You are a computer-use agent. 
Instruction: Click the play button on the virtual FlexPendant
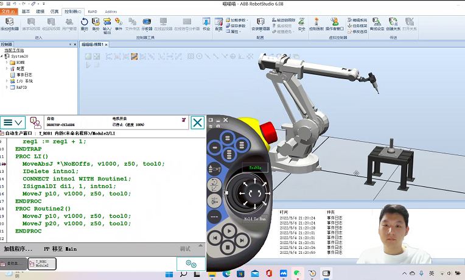coord(229,231)
